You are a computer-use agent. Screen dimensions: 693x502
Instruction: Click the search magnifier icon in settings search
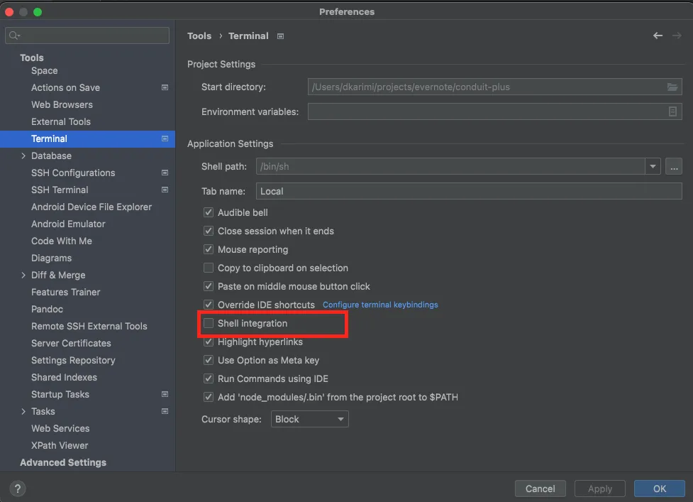[x=14, y=36]
